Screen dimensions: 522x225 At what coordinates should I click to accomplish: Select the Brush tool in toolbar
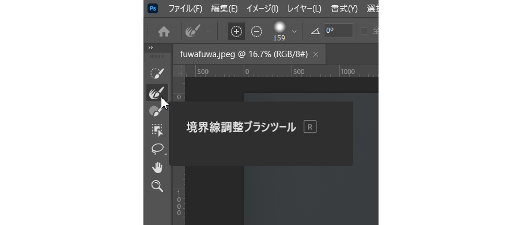point(157,111)
